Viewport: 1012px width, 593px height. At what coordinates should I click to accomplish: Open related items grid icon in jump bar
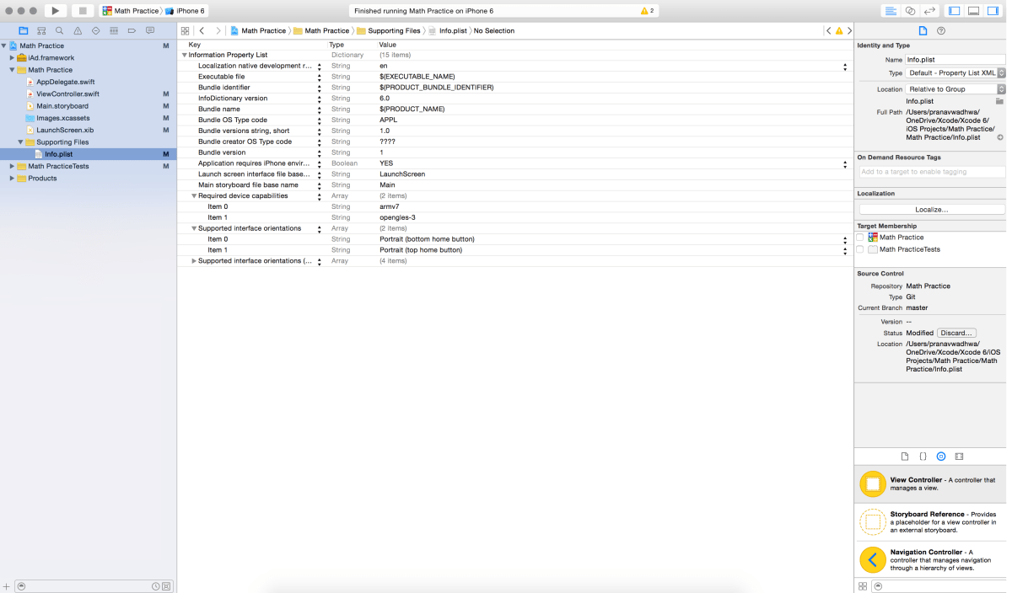click(x=185, y=30)
